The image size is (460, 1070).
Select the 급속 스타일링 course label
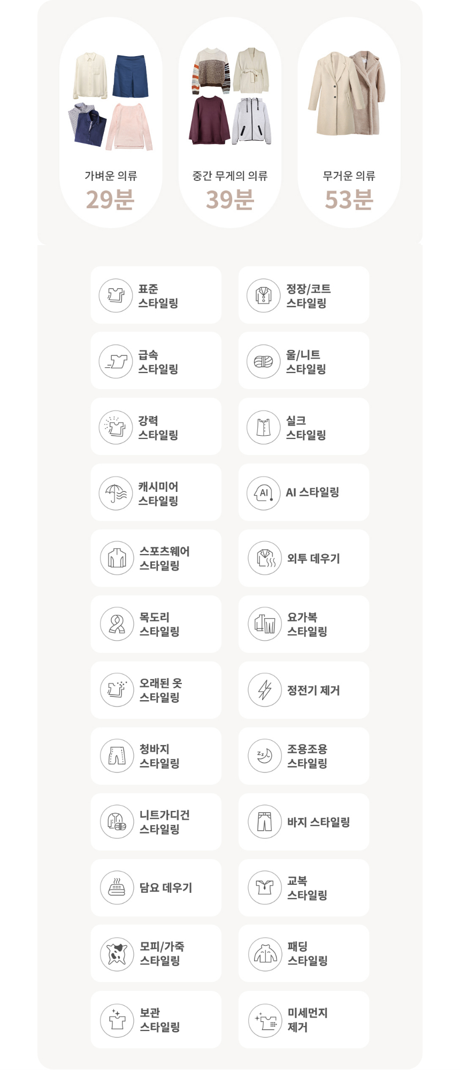point(158,362)
